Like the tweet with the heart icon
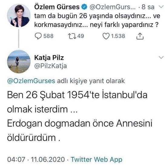 click(x=106, y=36)
